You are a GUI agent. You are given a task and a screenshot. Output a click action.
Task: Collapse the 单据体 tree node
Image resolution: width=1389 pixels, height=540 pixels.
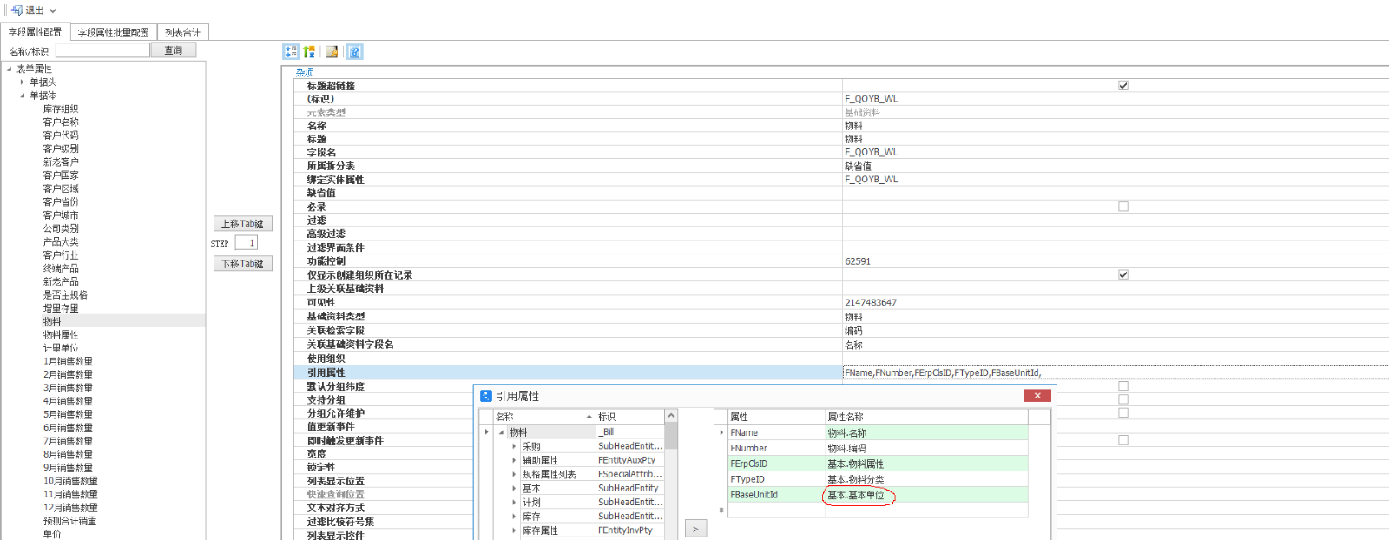click(23, 95)
